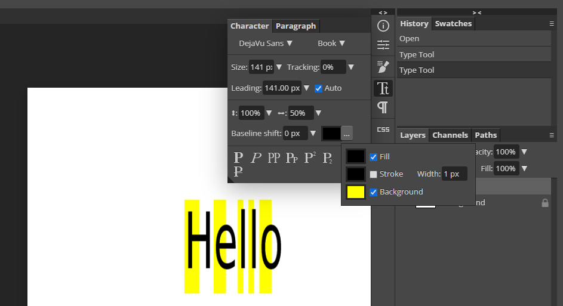Click the horizontal scale 50% field
The width and height of the screenshot is (563, 306).
301,113
